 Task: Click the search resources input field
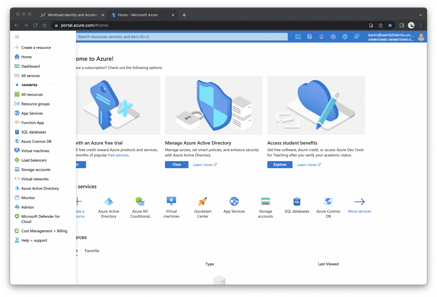coord(182,36)
